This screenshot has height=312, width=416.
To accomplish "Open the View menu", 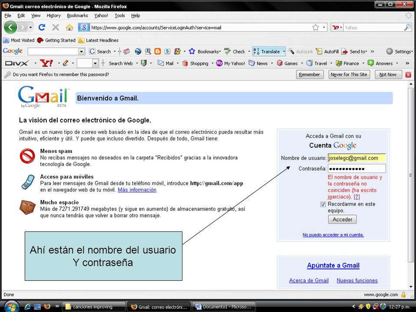I will [36, 16].
